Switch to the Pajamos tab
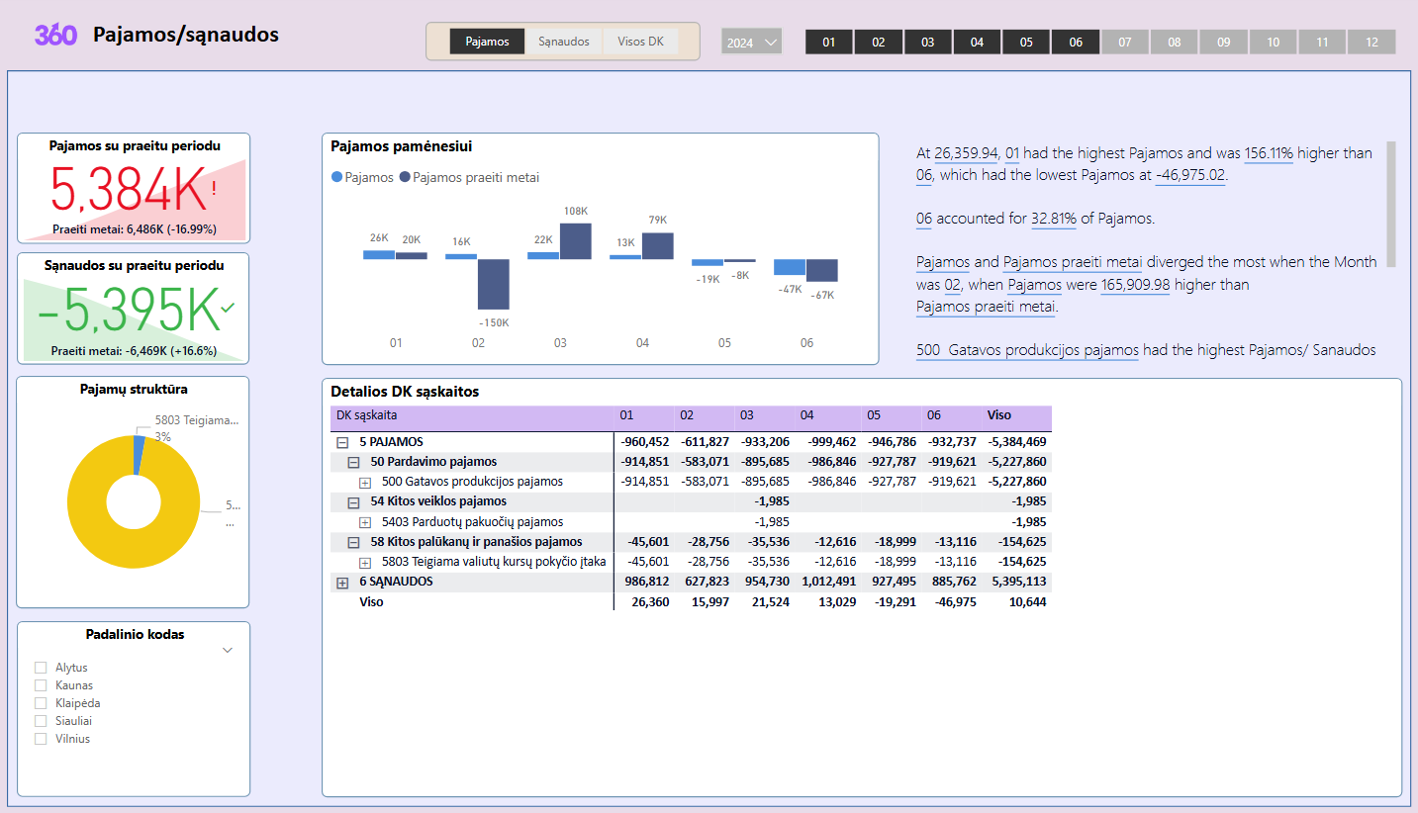 tap(487, 42)
